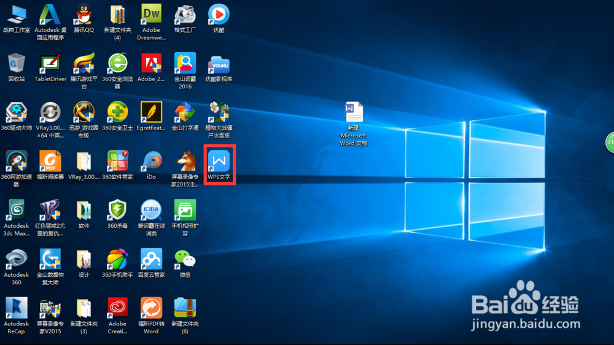Launch 屏幕录像专家V2015 icon

tap(50, 309)
